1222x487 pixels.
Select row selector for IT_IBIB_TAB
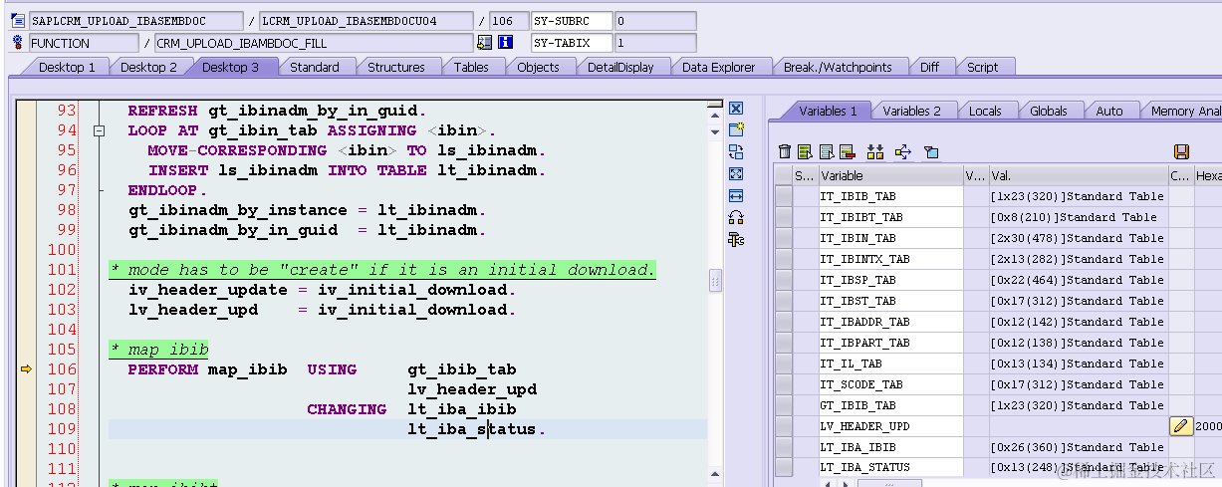pyautogui.click(x=784, y=196)
